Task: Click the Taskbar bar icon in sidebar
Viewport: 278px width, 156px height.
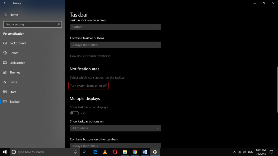Action: (5, 102)
